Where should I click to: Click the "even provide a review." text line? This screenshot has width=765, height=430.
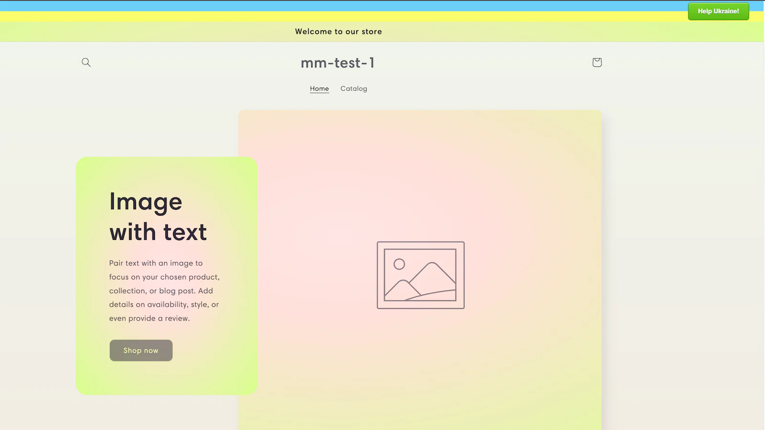[x=149, y=319]
